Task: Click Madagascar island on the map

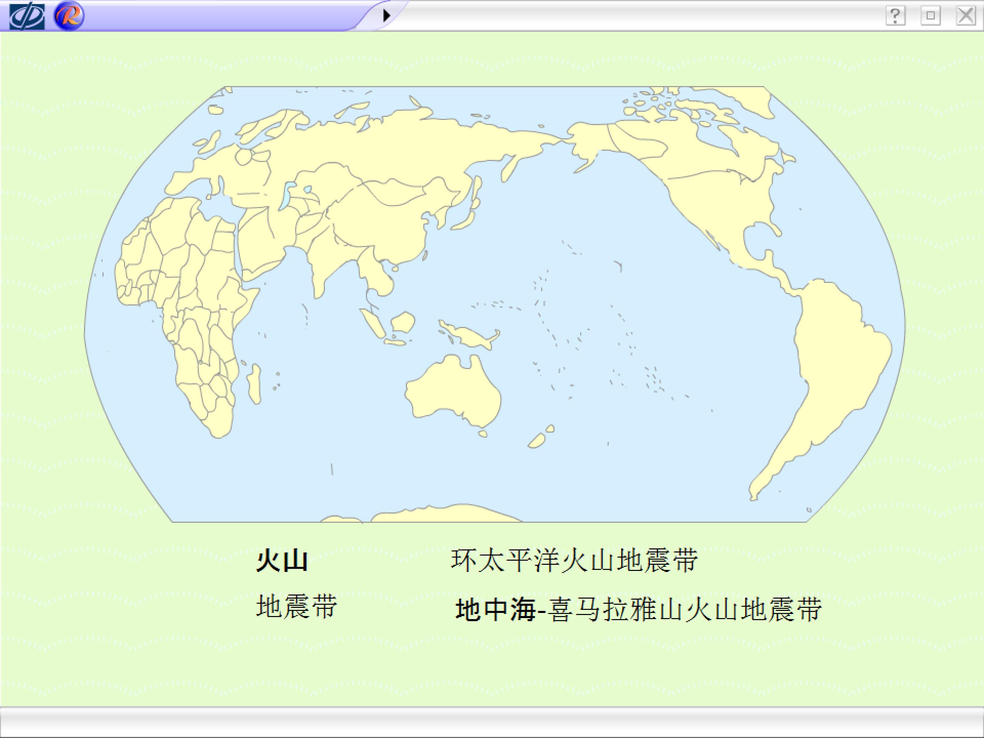Action: coord(255,384)
